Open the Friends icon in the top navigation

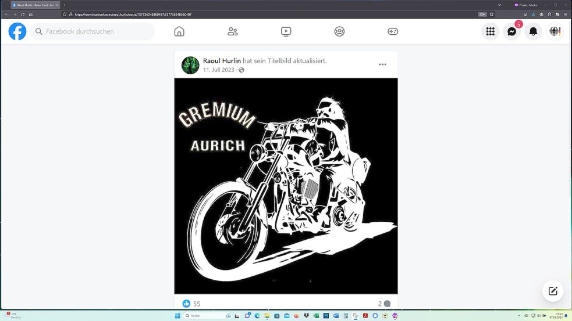pos(232,31)
